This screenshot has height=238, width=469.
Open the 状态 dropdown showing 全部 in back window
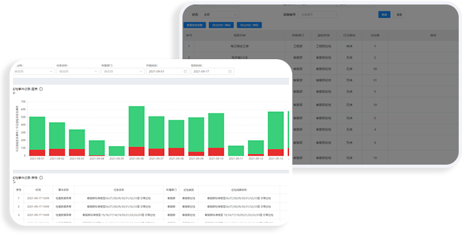click(220, 14)
